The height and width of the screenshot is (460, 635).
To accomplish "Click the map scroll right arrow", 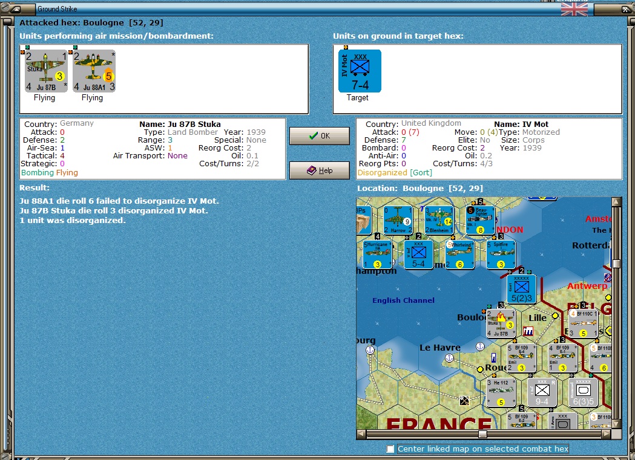I will [607, 434].
